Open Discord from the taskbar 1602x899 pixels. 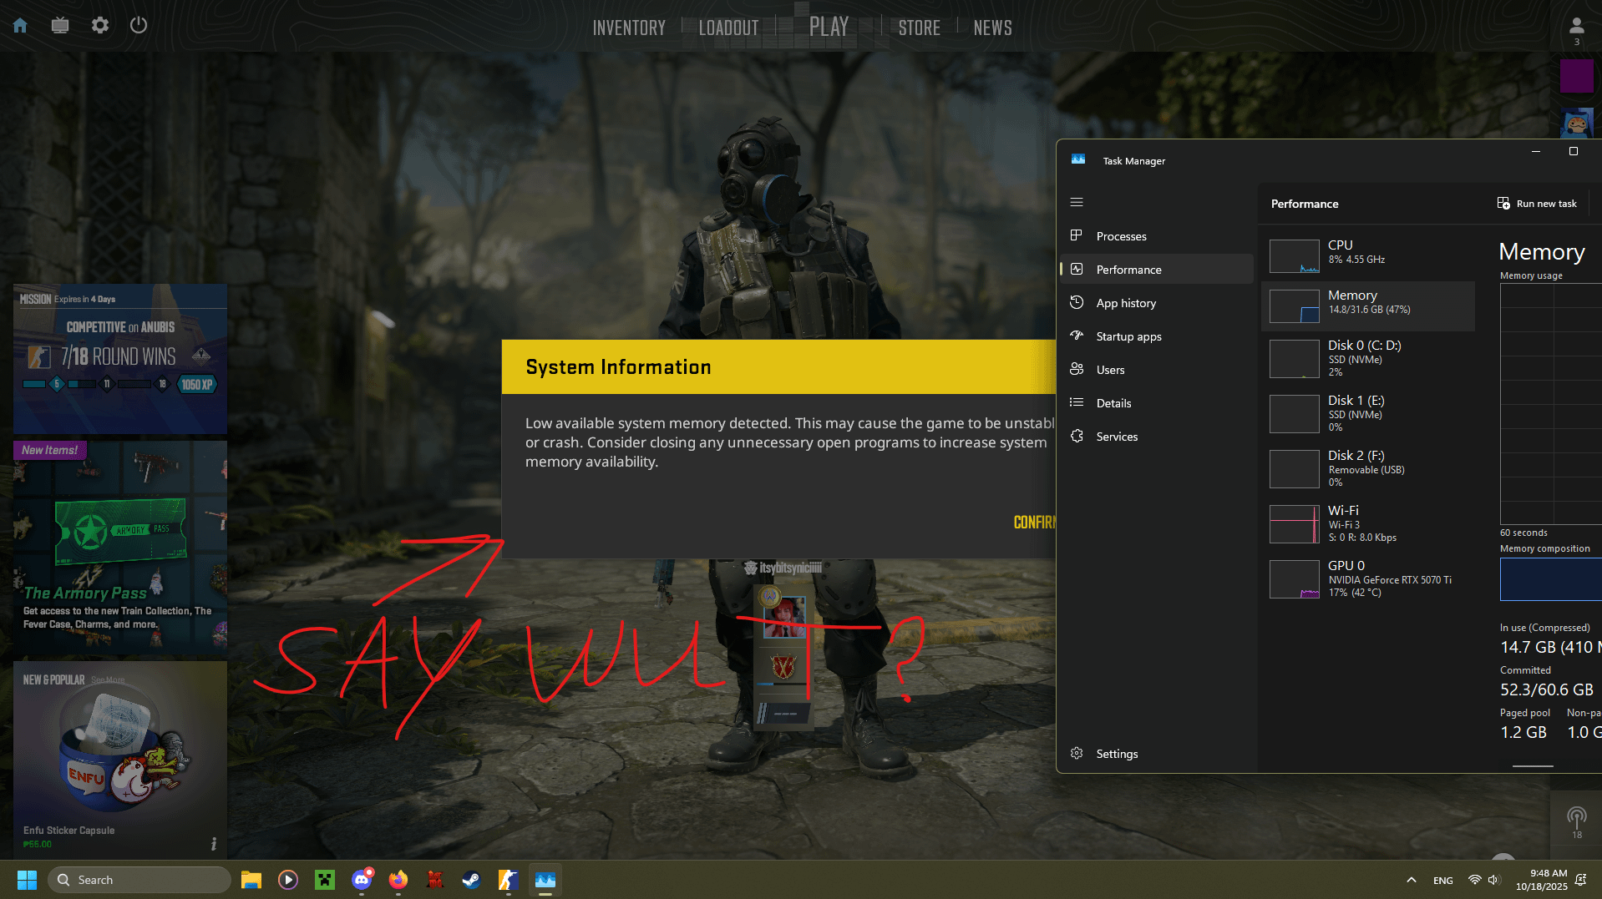(362, 880)
